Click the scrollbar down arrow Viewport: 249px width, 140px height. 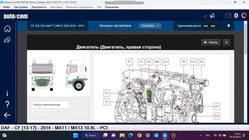[x=245, y=121]
